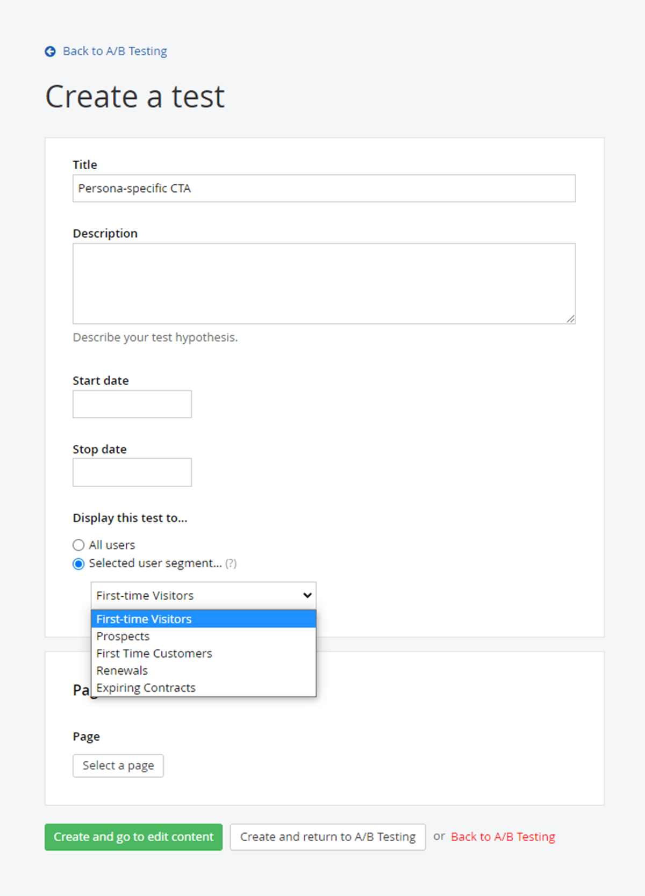Viewport: 645px width, 896px height.
Task: Select the All users radio button
Action: [x=78, y=545]
